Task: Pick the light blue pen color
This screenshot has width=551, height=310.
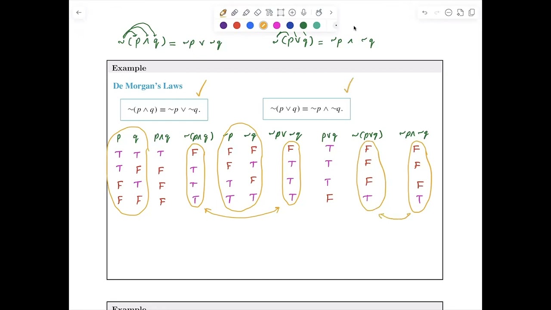Action: tap(250, 25)
